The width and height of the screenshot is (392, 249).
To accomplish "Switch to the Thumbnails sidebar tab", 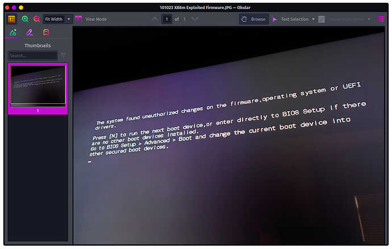I will click(12, 32).
